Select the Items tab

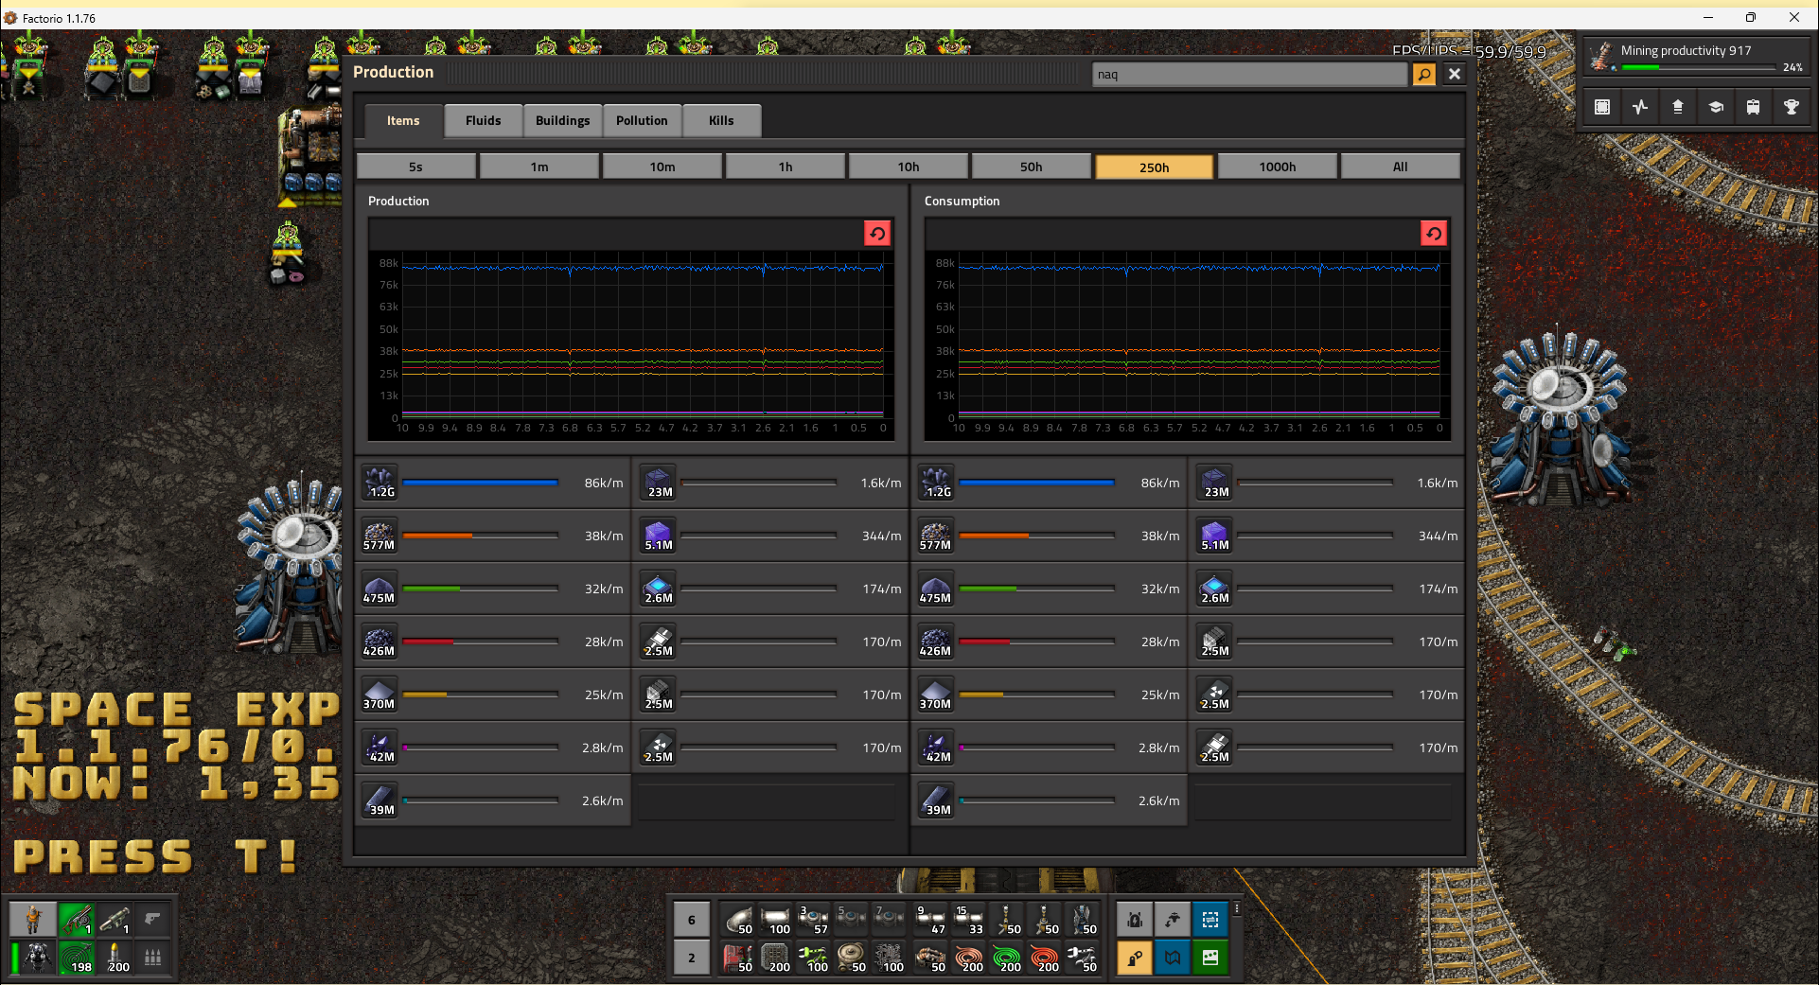point(403,120)
